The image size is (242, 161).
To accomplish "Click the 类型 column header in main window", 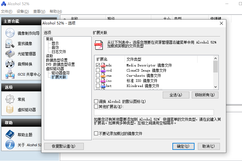I will (191, 18).
